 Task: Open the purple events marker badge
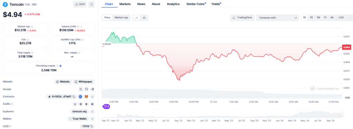point(106,106)
